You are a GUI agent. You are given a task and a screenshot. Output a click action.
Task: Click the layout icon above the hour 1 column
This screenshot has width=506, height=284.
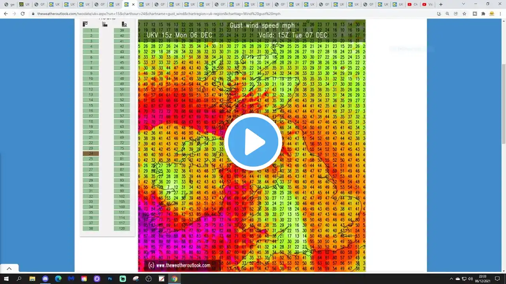(x=85, y=24)
